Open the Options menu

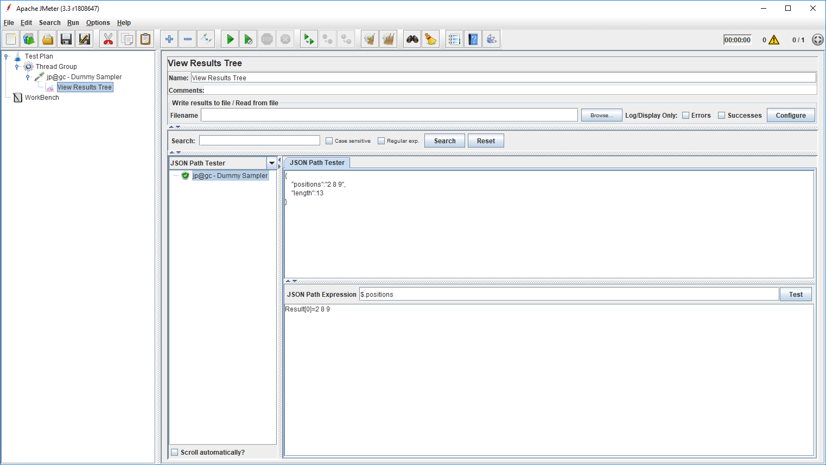point(98,23)
